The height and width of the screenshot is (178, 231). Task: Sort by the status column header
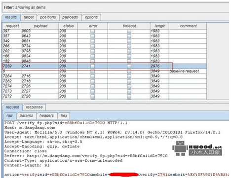[x=68, y=26]
